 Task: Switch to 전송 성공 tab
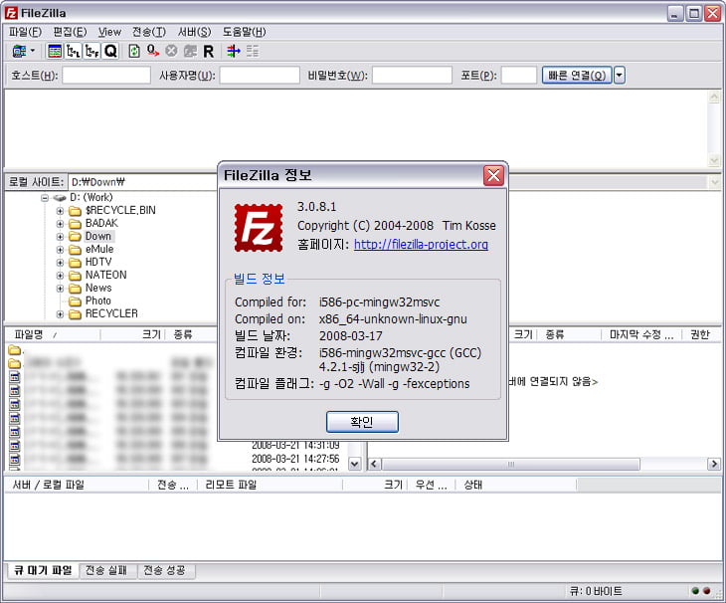[166, 570]
